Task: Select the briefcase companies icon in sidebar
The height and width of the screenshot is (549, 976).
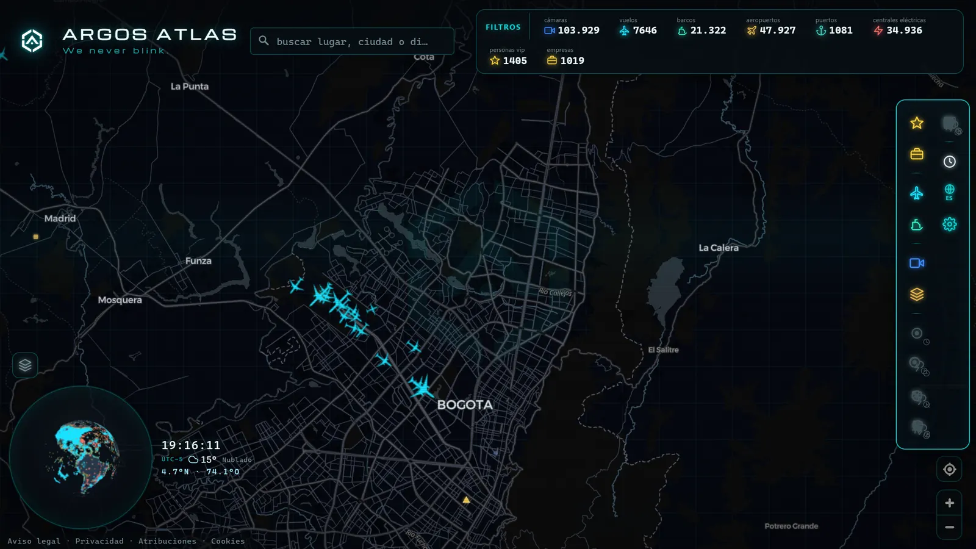Action: click(917, 154)
